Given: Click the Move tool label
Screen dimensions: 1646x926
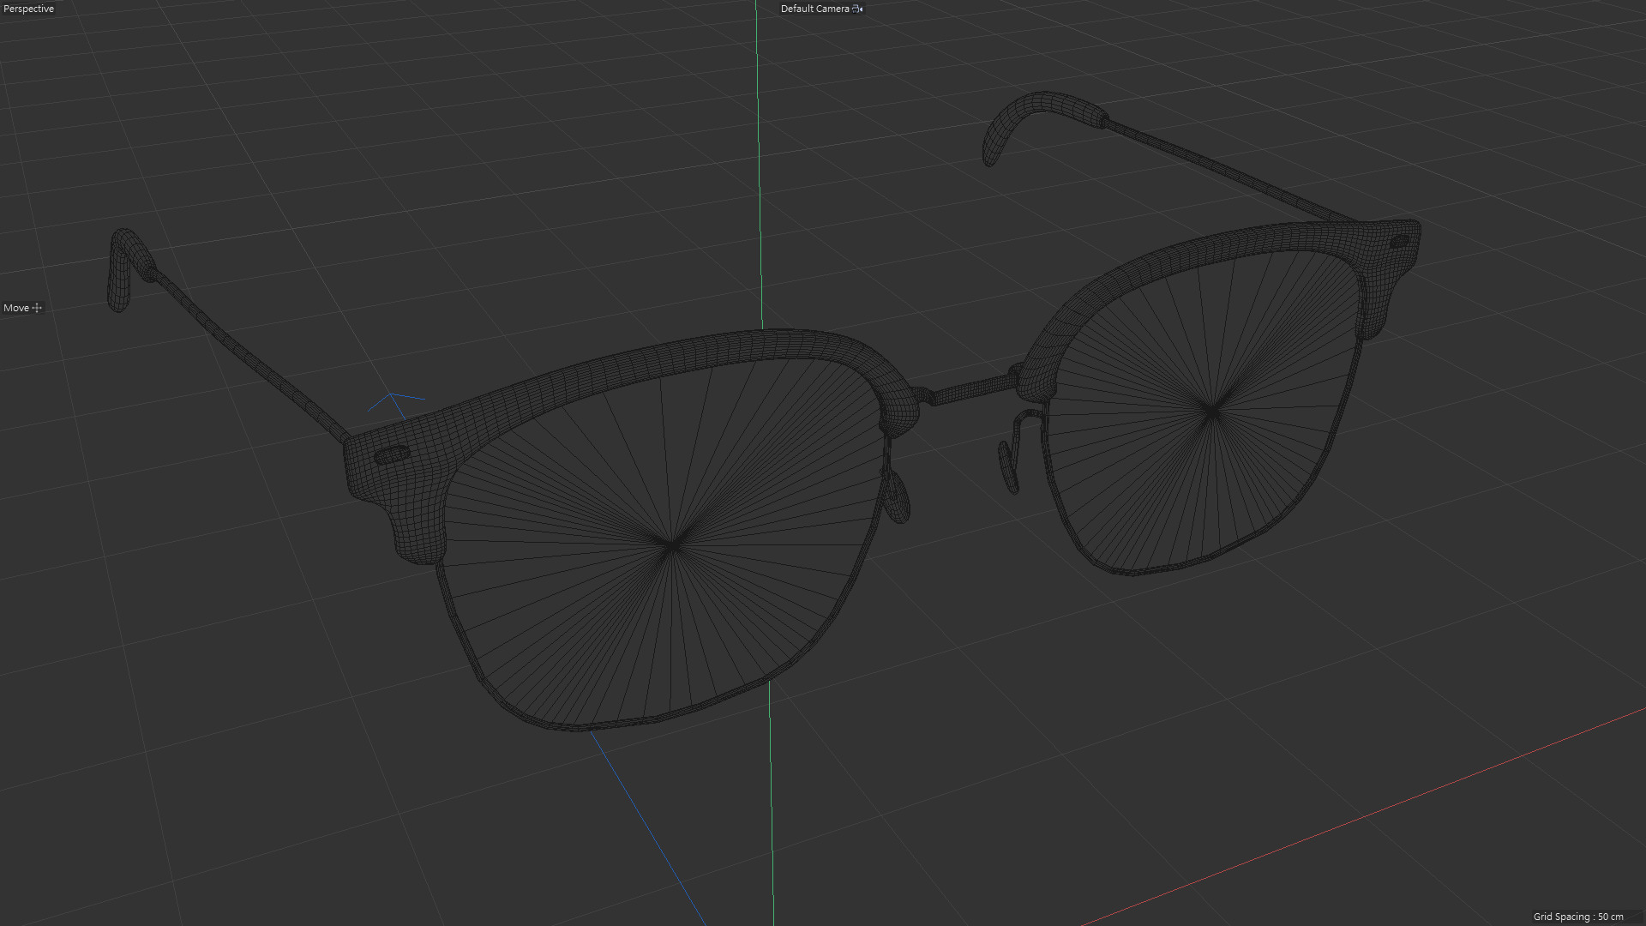Looking at the screenshot, I should (16, 308).
